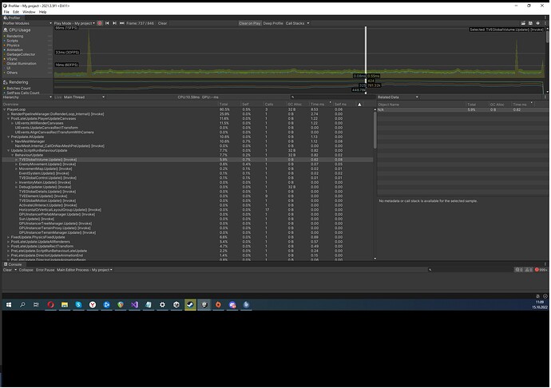Toggle the Physics category in CPU chart
This screenshot has height=388, width=551.
(x=12, y=46)
